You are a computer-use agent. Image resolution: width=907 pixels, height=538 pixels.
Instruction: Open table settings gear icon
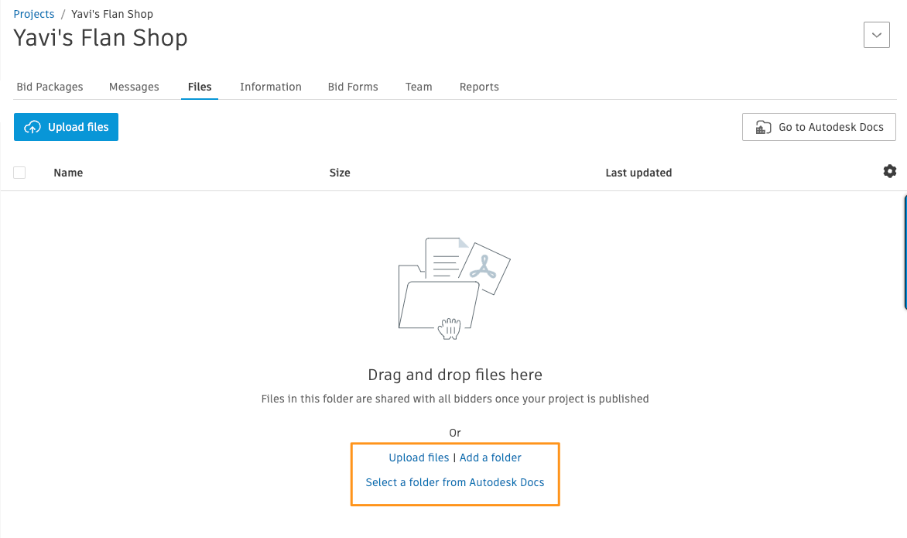tap(890, 171)
